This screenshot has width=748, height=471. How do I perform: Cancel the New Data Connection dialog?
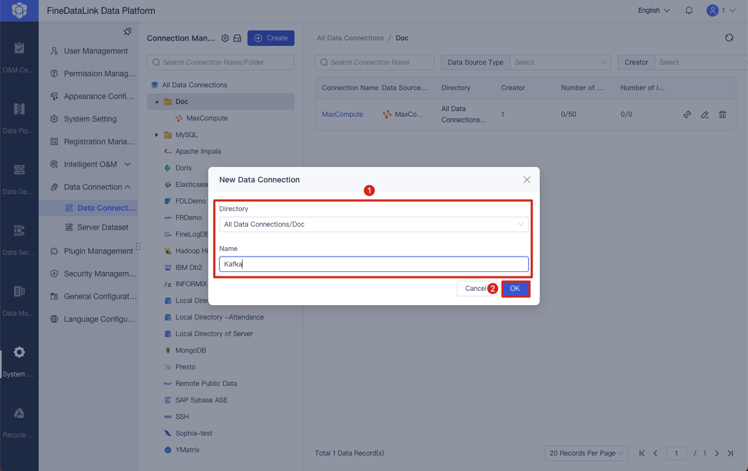click(474, 288)
